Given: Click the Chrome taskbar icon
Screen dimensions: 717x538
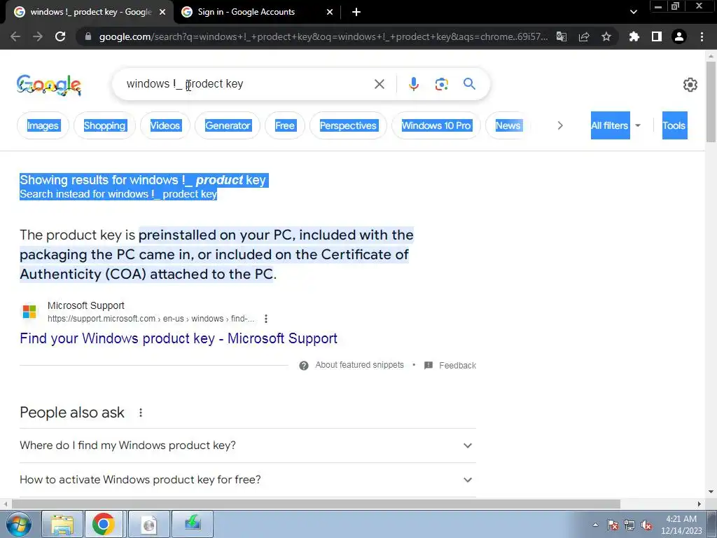Looking at the screenshot, I should (104, 524).
